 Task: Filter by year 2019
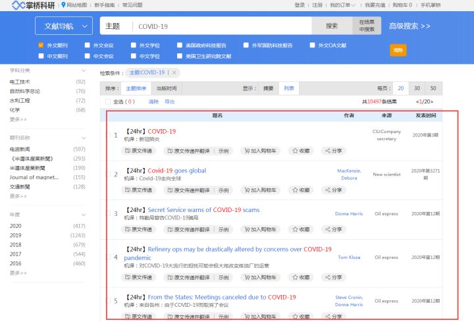tap(16, 235)
